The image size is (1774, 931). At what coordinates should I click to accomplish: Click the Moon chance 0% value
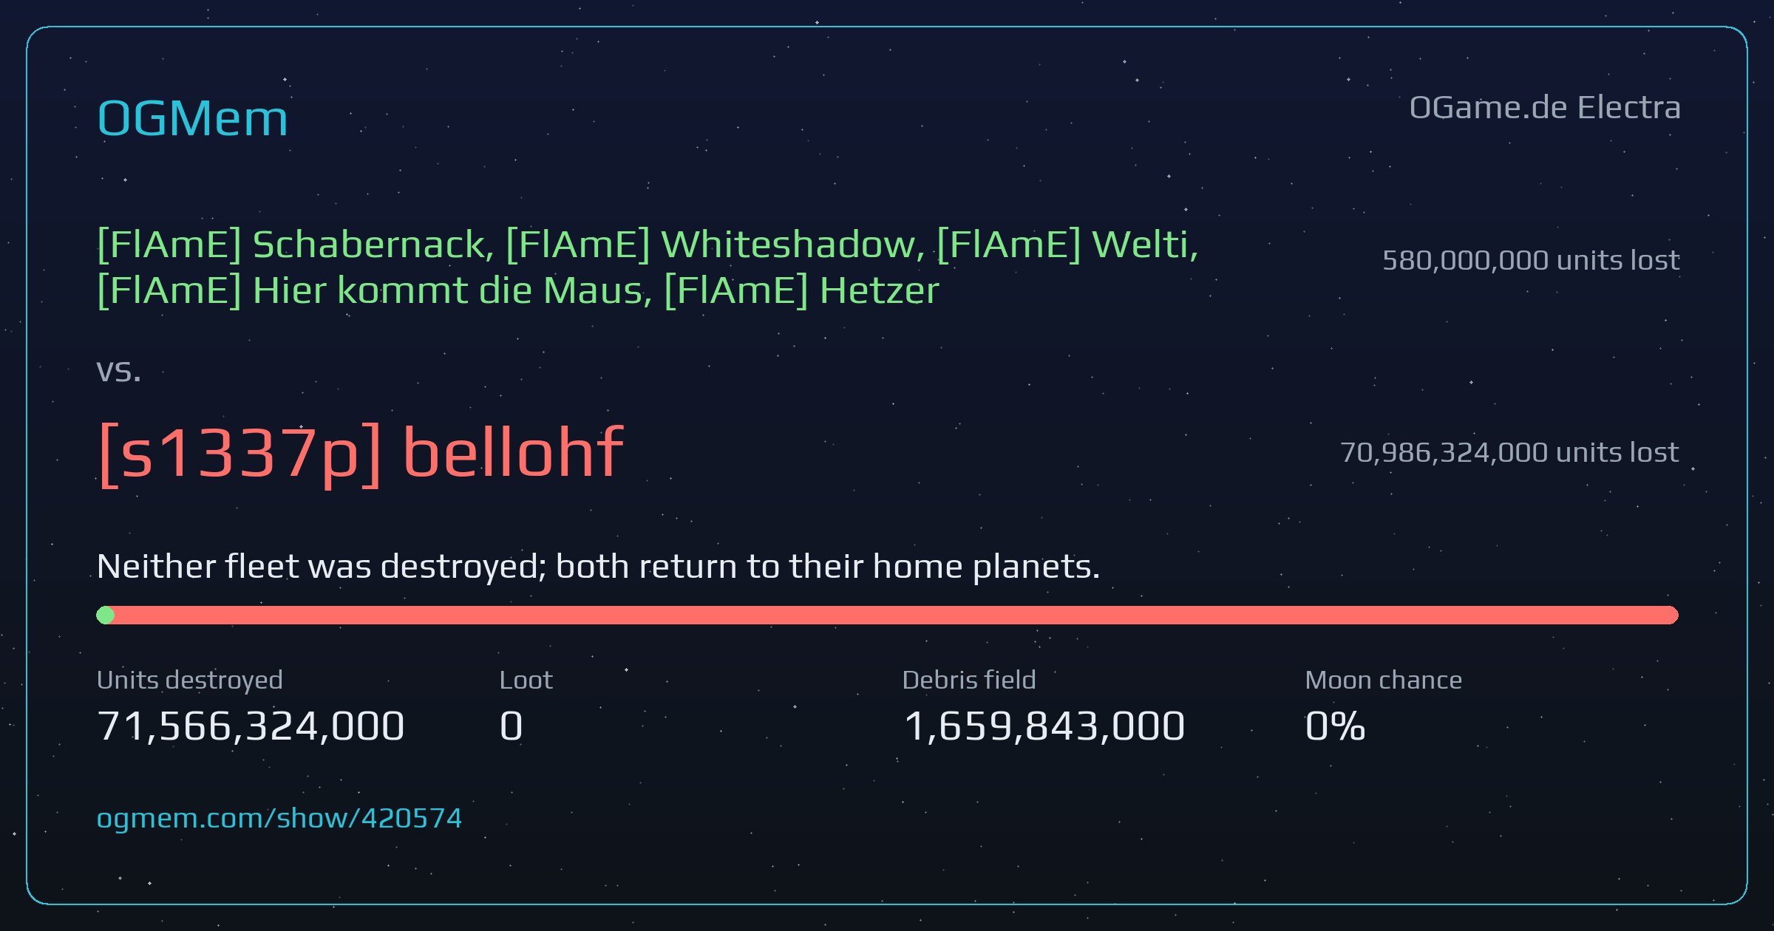pos(1335,726)
